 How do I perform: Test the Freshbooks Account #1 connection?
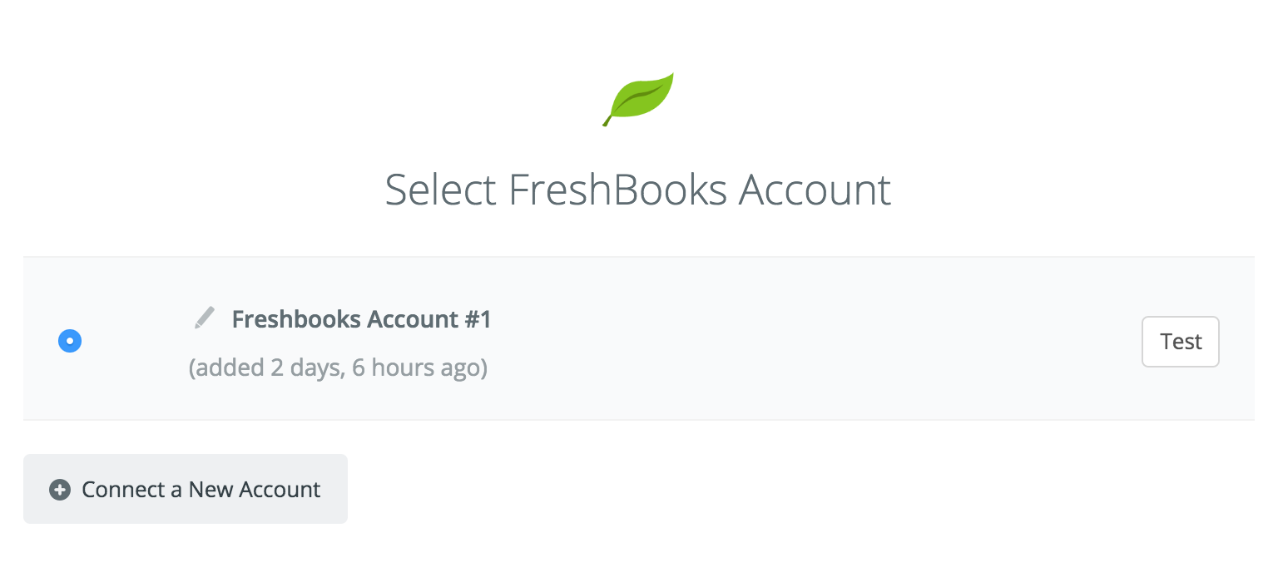(x=1180, y=342)
